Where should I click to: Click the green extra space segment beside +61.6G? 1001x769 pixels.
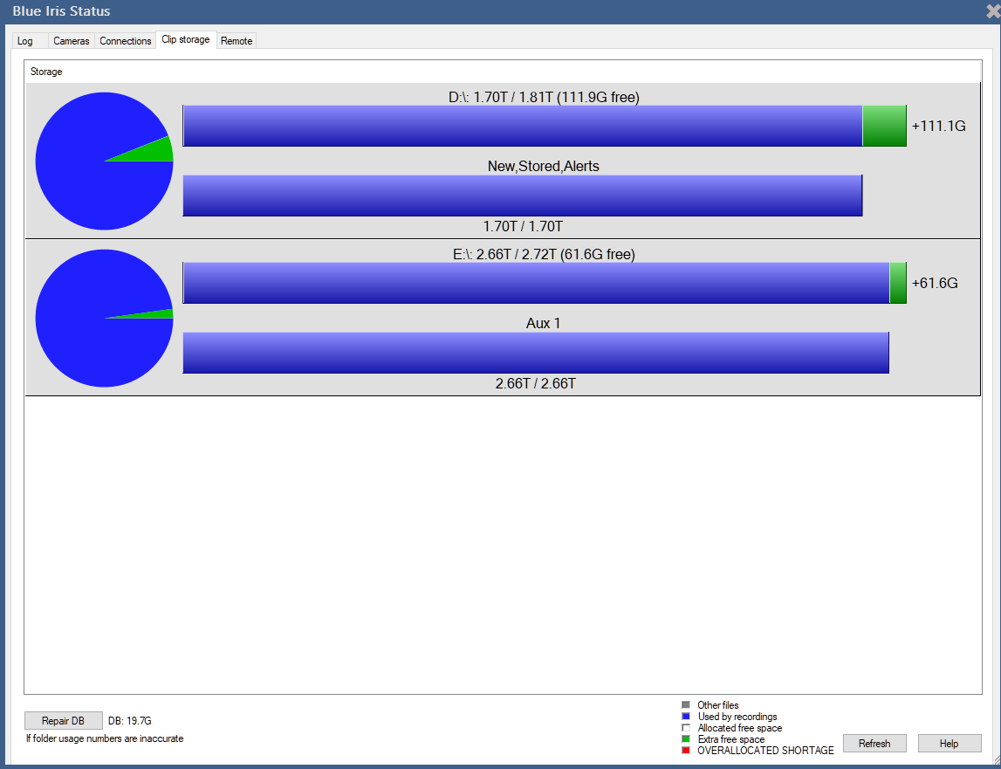pos(897,283)
